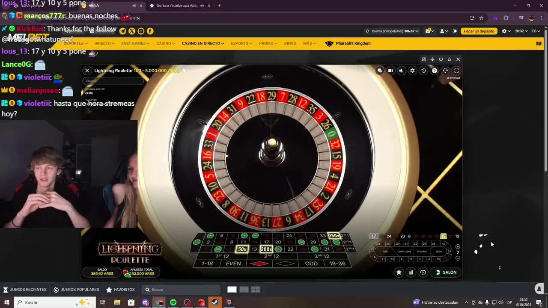The width and height of the screenshot is (548, 308).
Task: Expand the MÁS menu
Action: (310, 43)
